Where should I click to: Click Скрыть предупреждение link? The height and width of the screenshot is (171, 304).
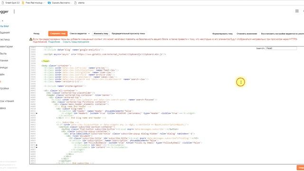coord(76,42)
